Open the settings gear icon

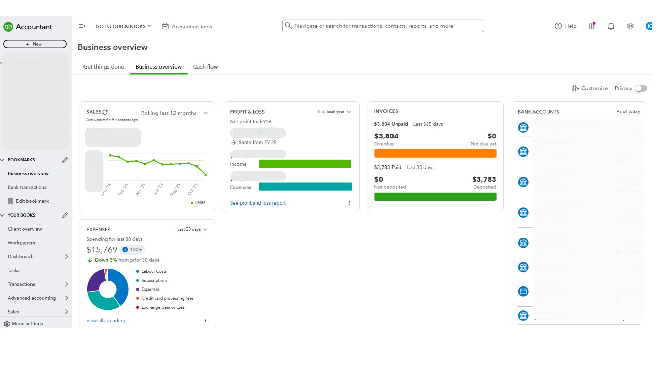click(630, 26)
